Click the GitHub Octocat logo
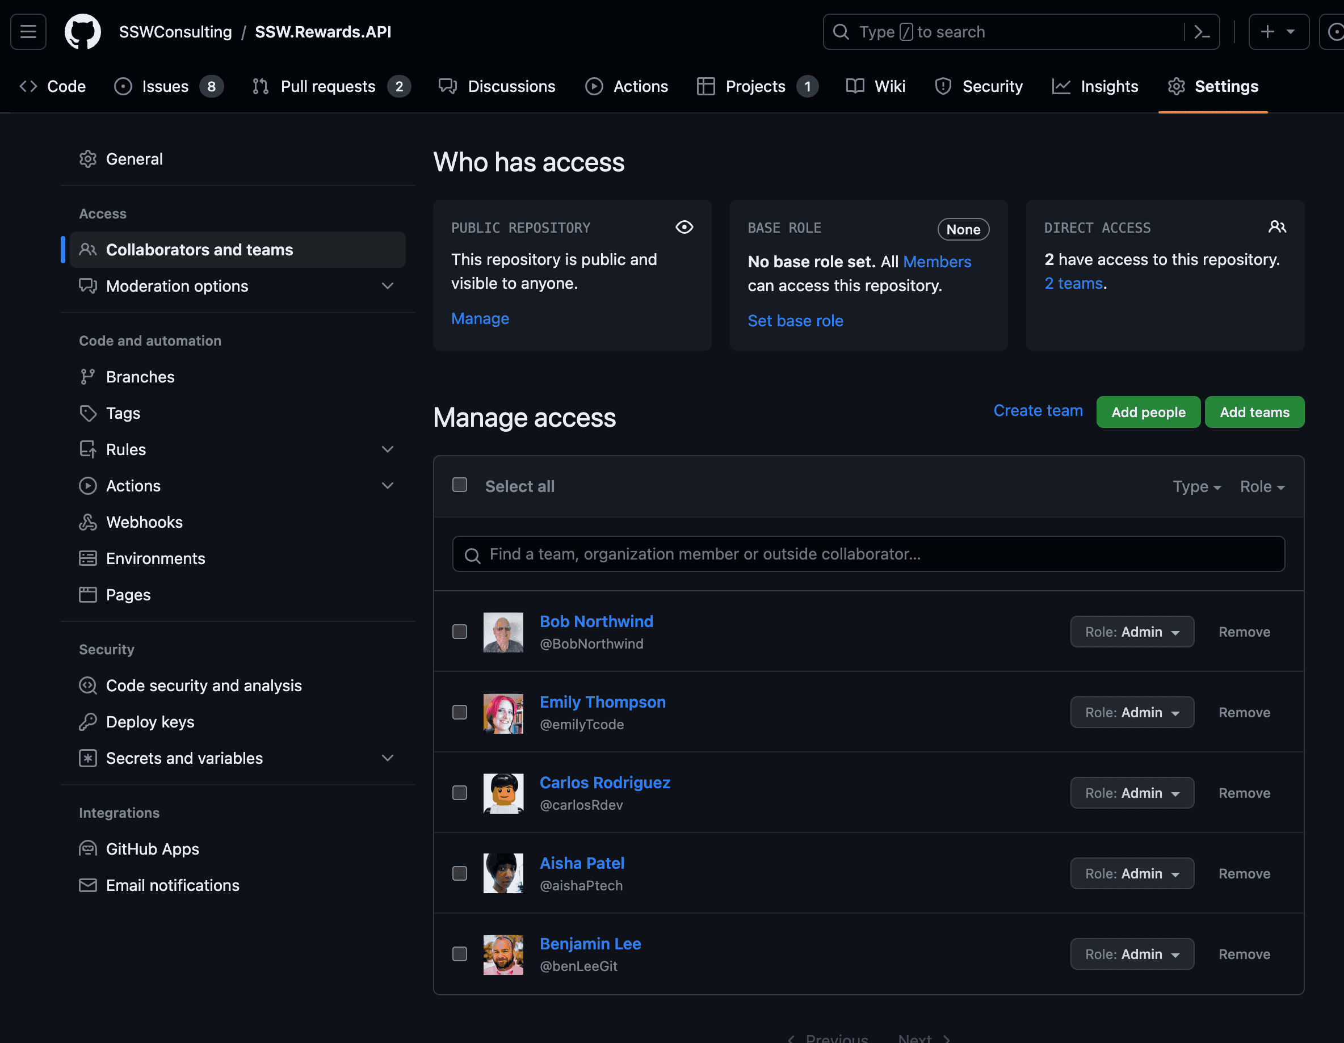 82,32
